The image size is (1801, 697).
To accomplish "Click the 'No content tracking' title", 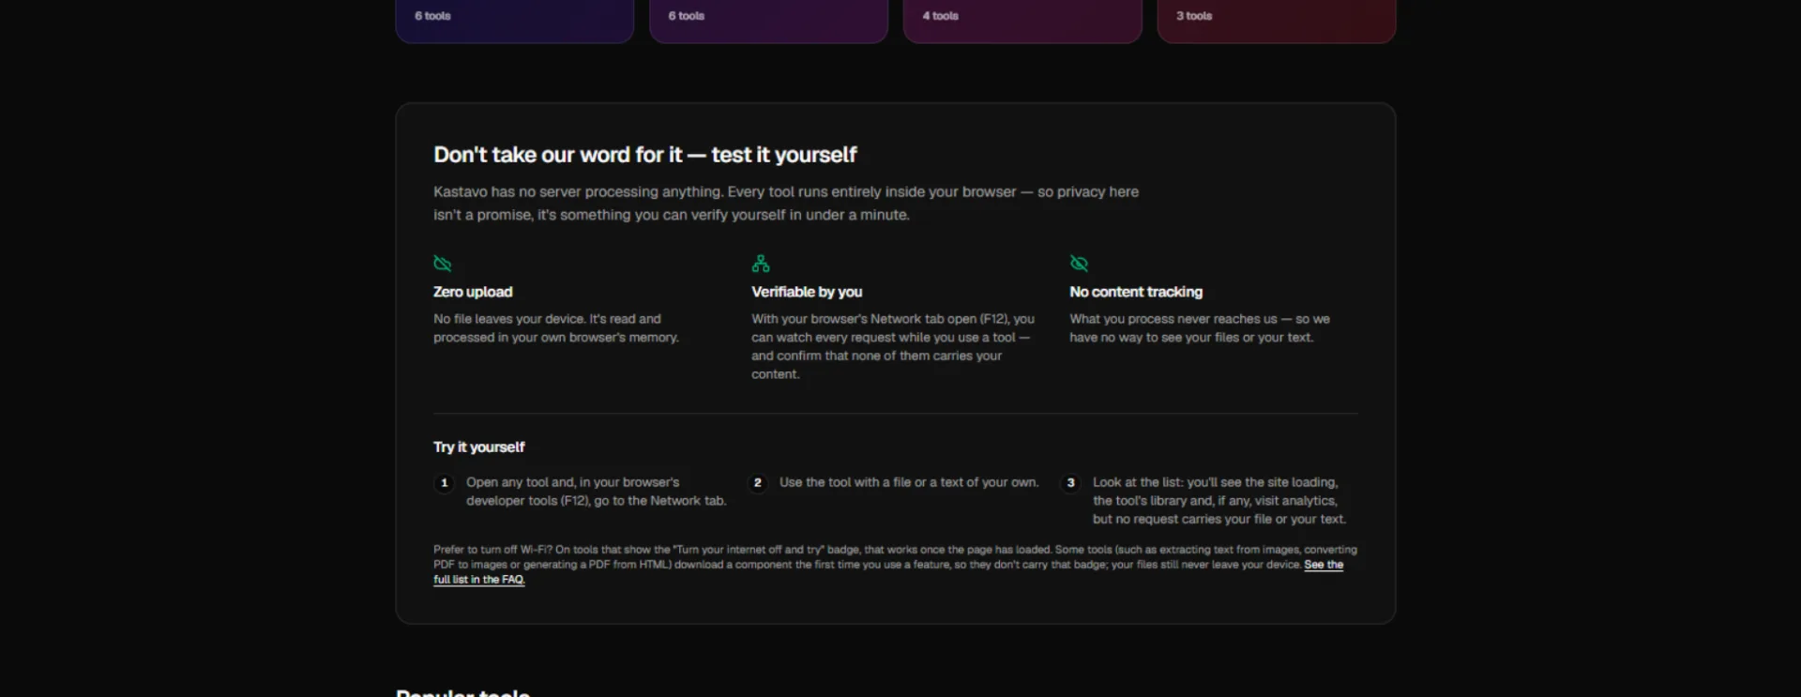I will tap(1136, 292).
